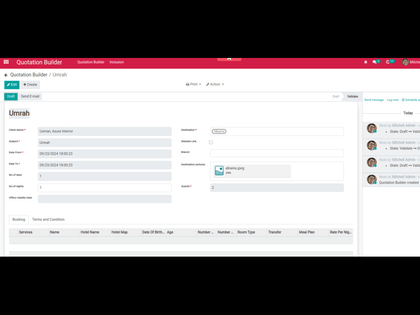Open Quotation Builder menu item
The image size is (420, 315).
(x=91, y=62)
